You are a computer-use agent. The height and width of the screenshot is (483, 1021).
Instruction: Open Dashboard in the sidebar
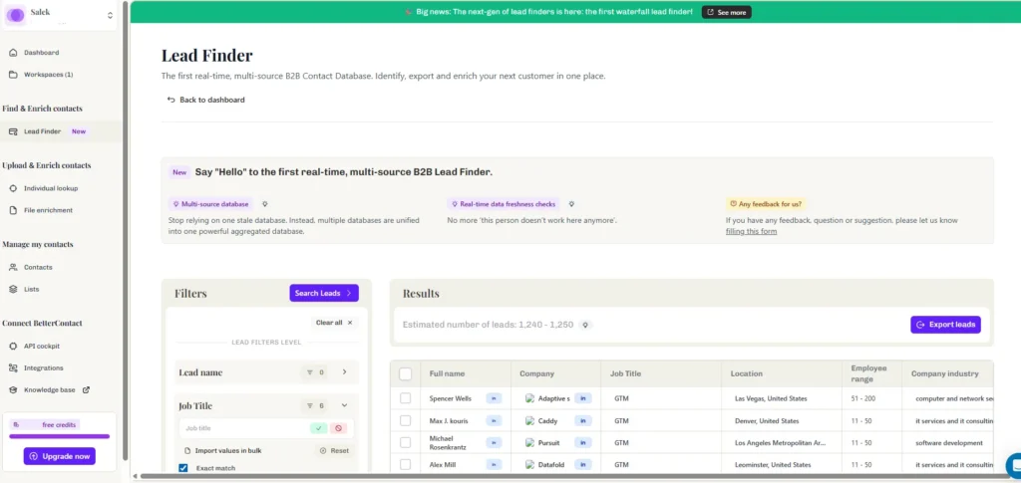pyautogui.click(x=42, y=53)
